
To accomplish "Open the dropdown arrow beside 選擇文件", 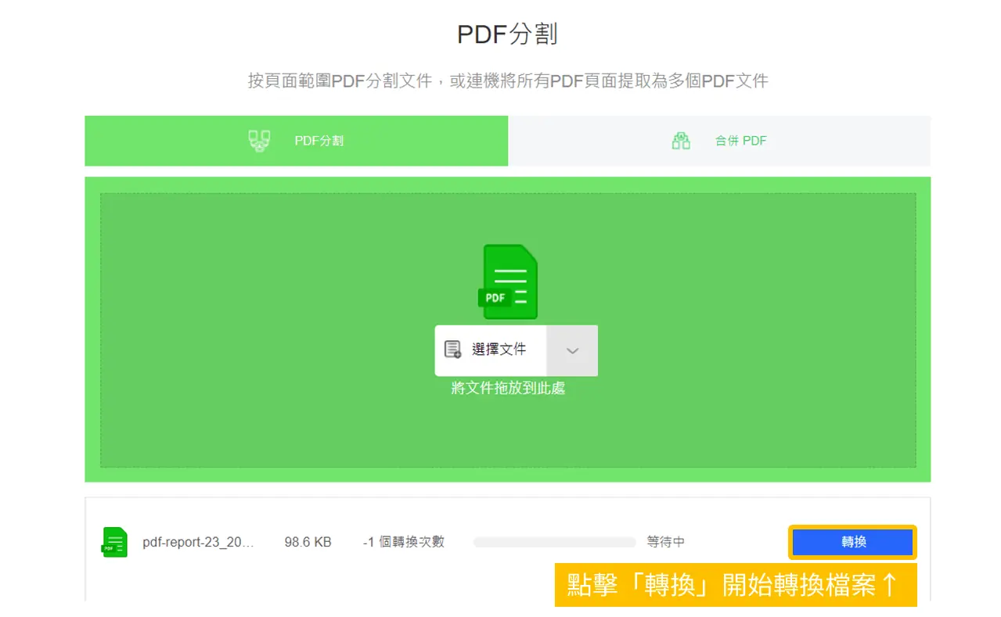I will (x=572, y=350).
